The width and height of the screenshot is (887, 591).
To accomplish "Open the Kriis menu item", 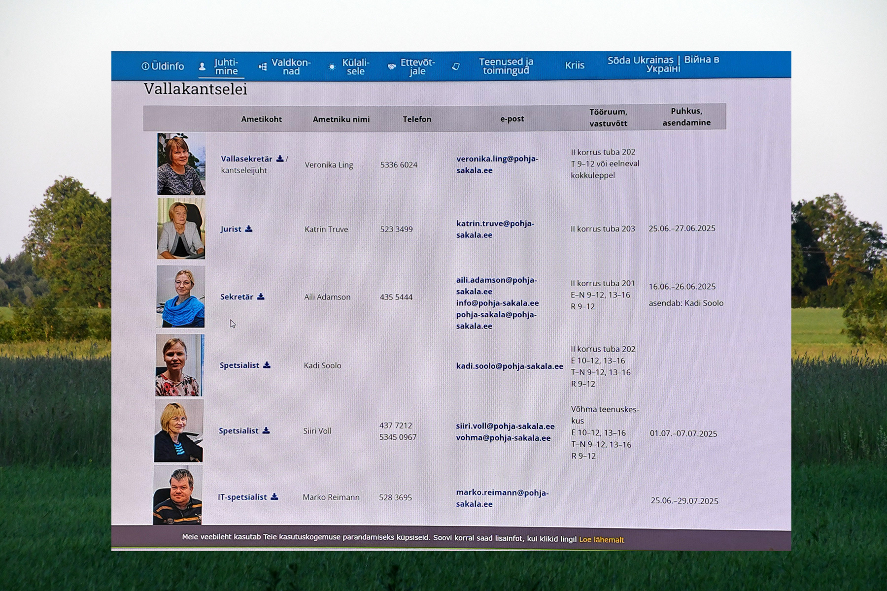I will click(x=575, y=65).
